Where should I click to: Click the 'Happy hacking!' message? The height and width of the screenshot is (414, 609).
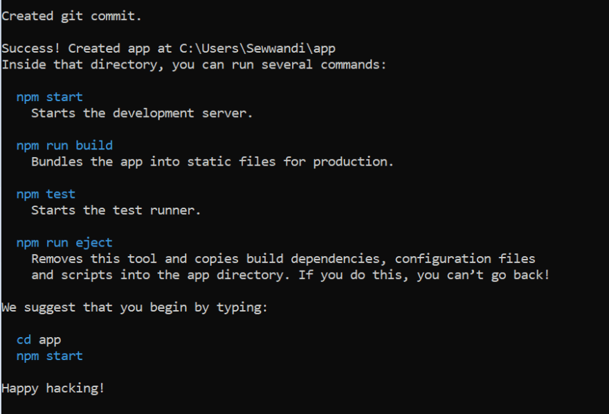[53, 388]
